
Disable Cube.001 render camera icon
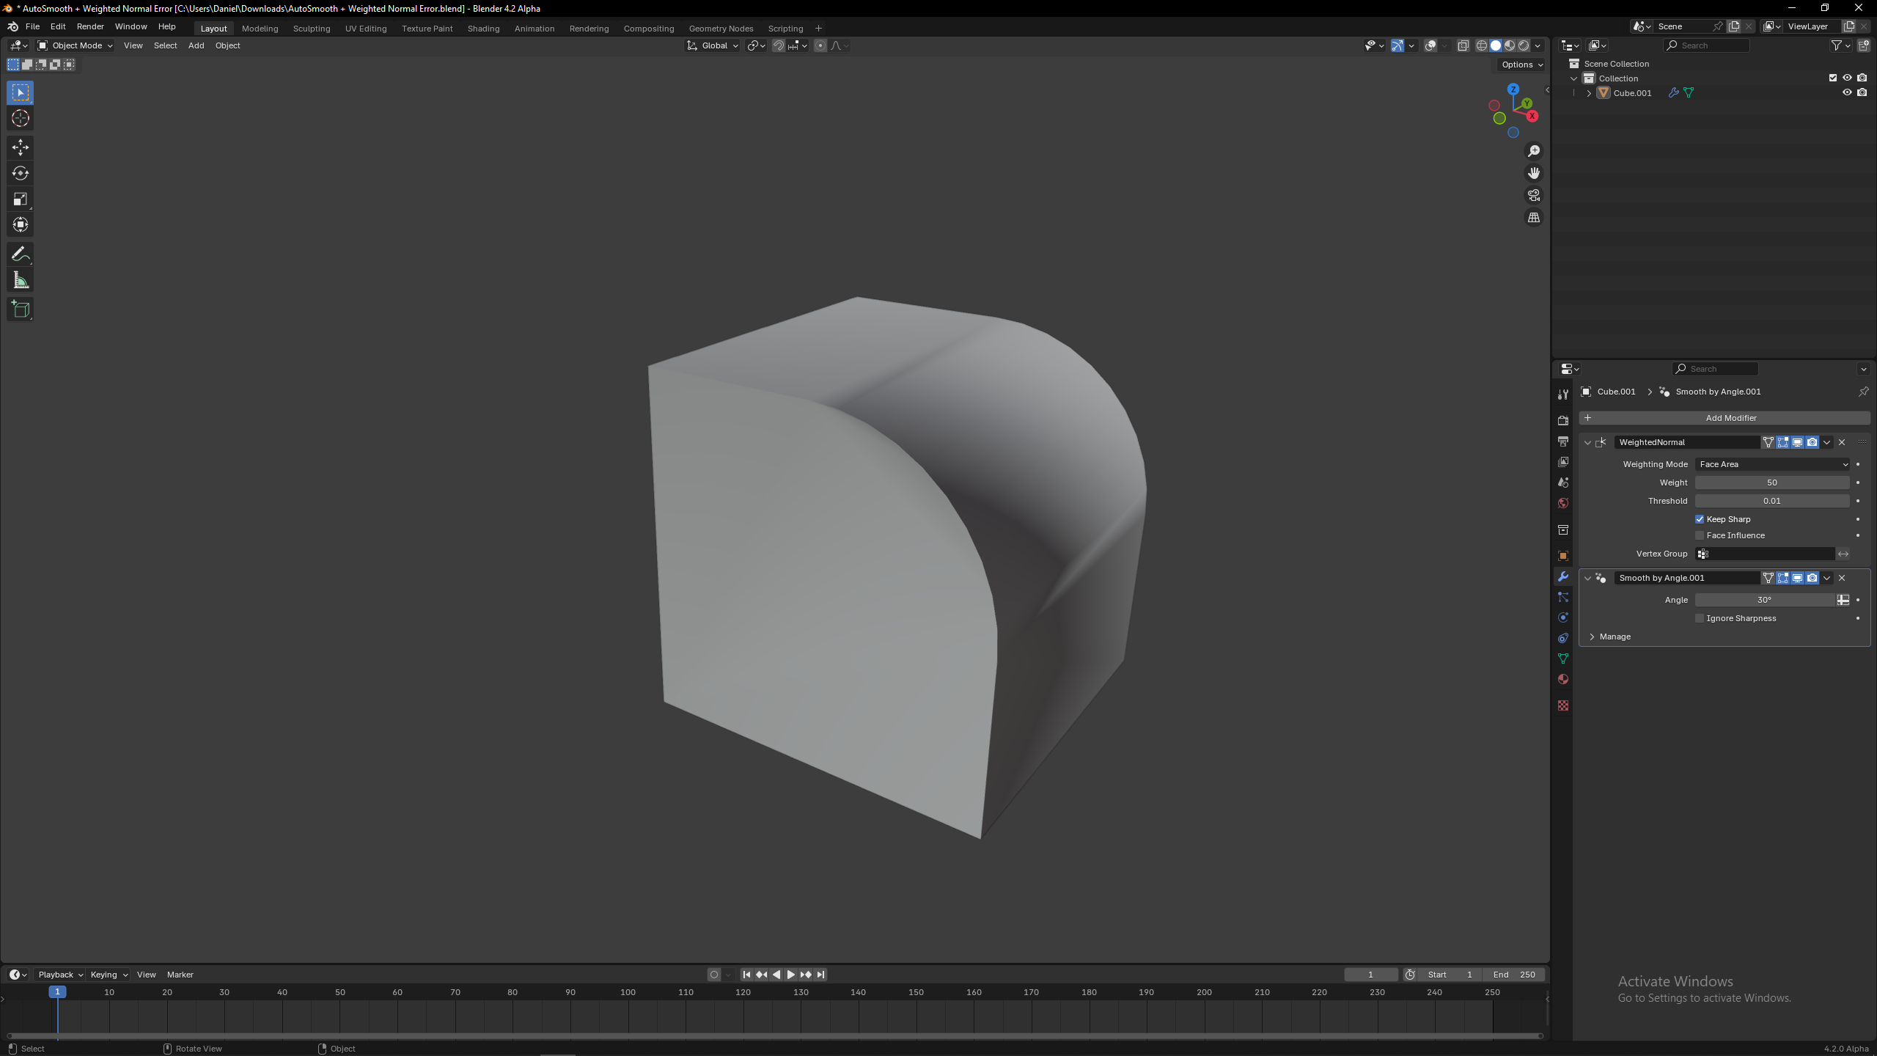click(x=1862, y=92)
